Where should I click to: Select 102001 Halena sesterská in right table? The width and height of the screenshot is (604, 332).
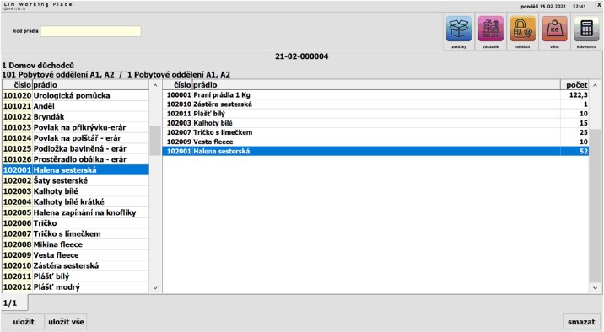pos(375,151)
